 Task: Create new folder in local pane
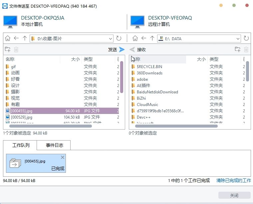pos(8,50)
